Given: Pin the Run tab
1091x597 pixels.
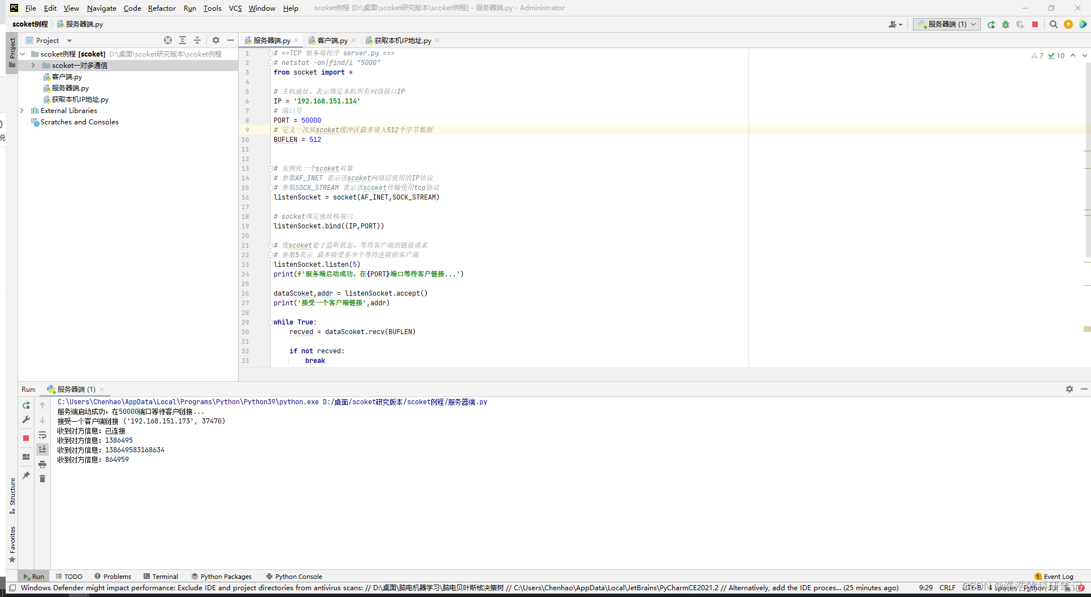Looking at the screenshot, I should 26,475.
